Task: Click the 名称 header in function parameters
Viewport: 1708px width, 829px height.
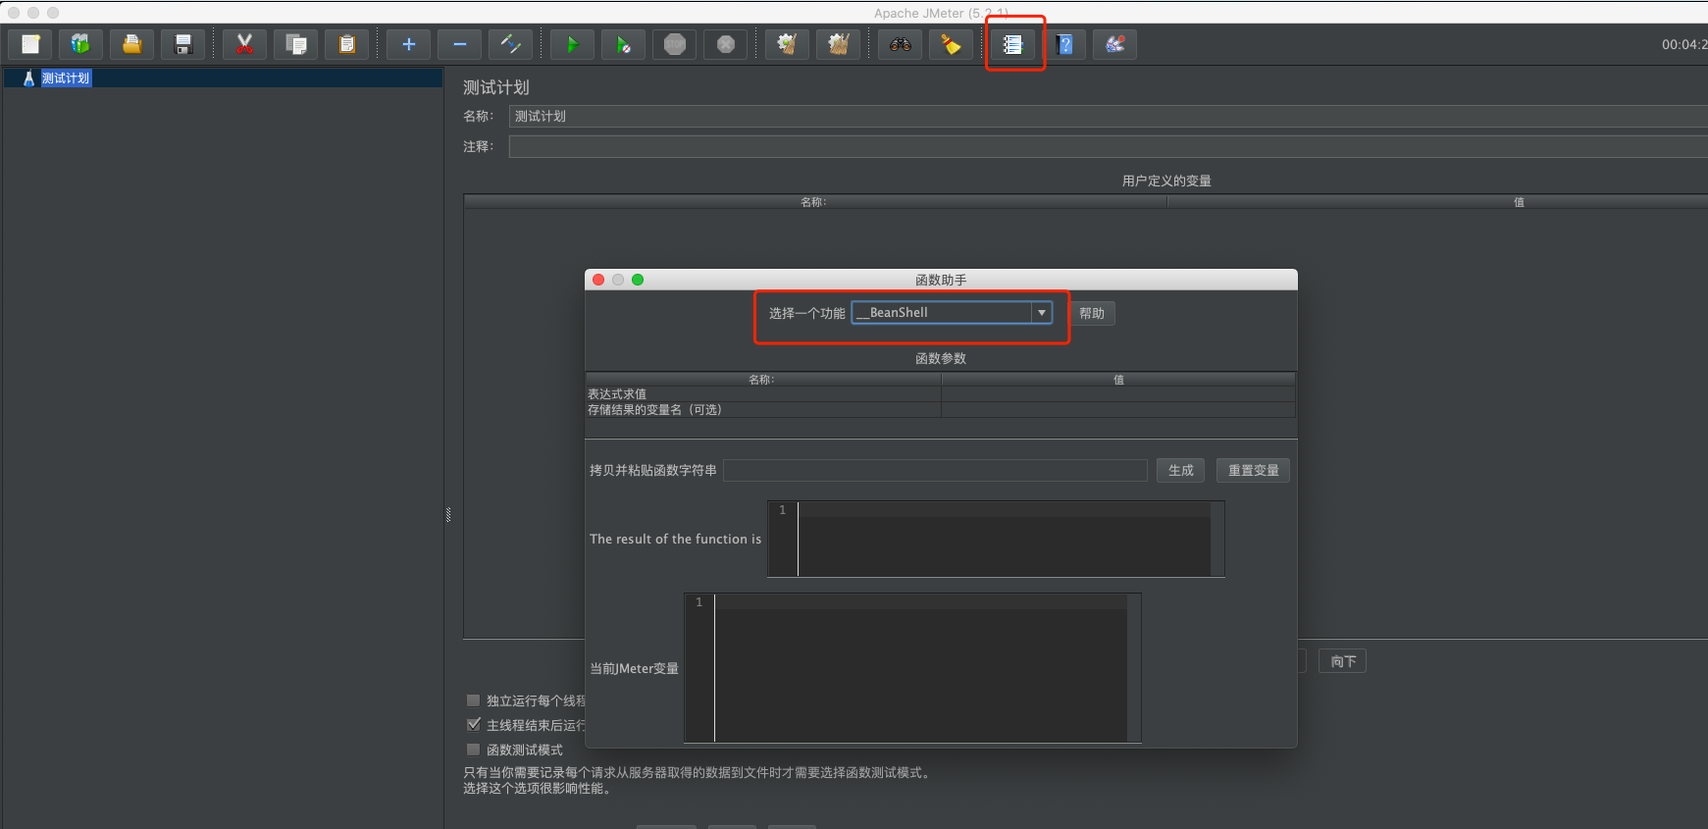Action: (x=762, y=380)
